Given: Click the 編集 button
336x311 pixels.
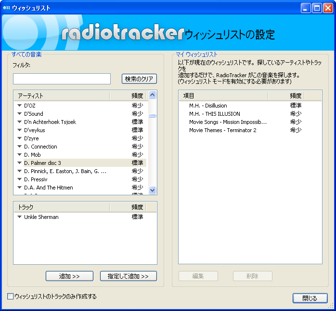Looking at the screenshot, I should 198,276.
